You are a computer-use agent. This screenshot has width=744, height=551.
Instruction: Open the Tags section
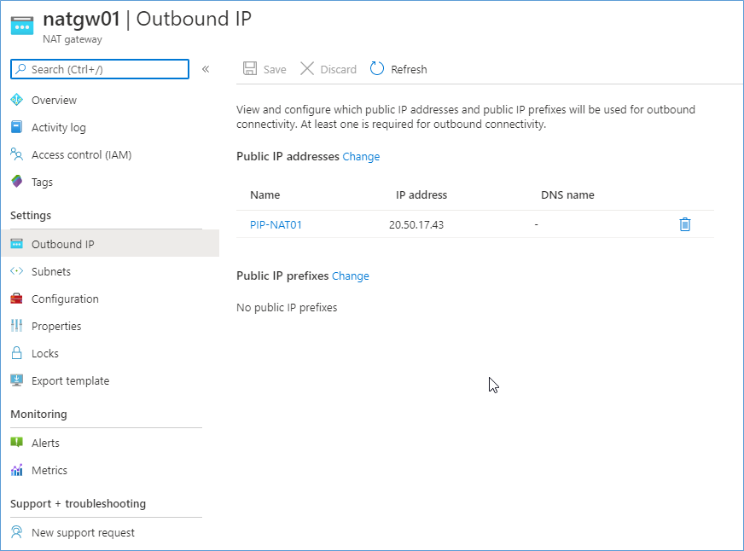[42, 182]
